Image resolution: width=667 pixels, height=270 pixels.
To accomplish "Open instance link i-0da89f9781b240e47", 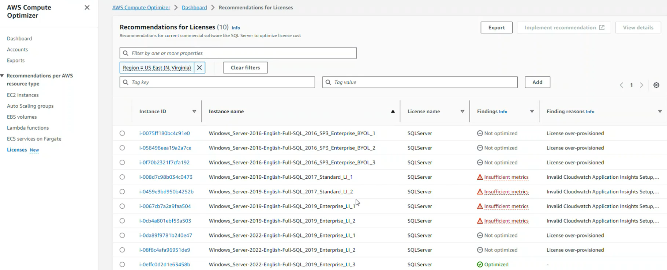I will point(166,236).
